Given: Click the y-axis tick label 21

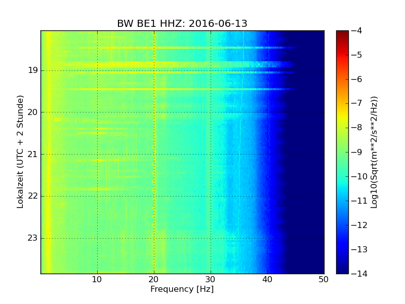Looking at the screenshot, I should point(33,155).
